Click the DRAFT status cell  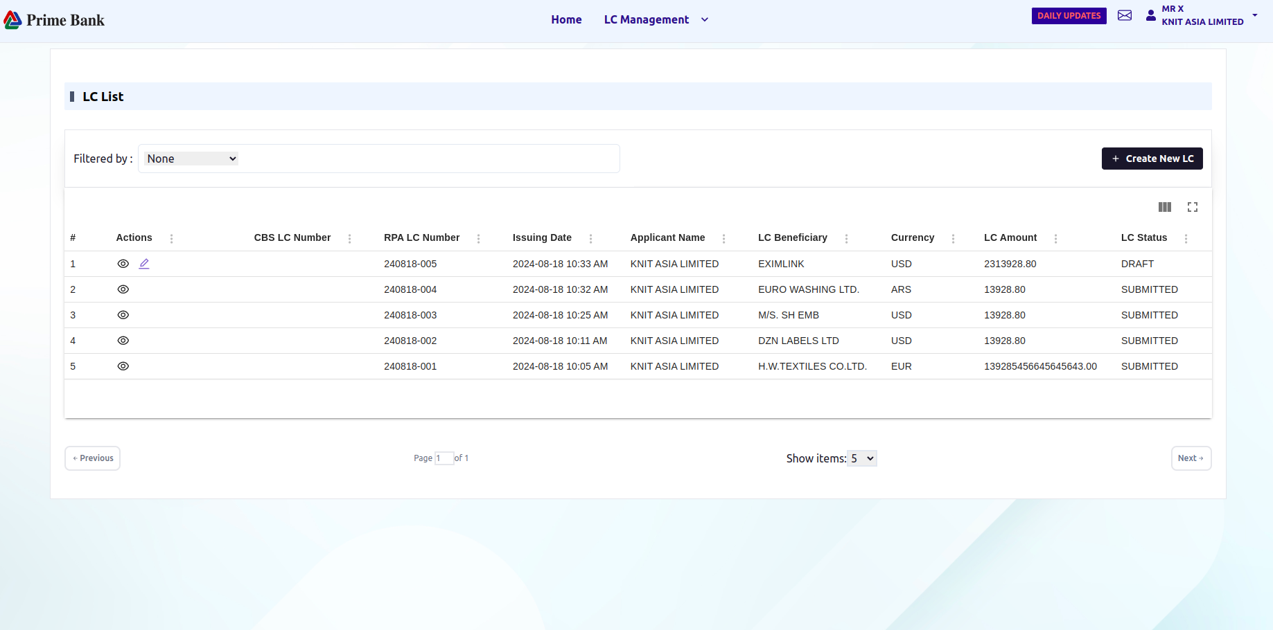coord(1137,264)
